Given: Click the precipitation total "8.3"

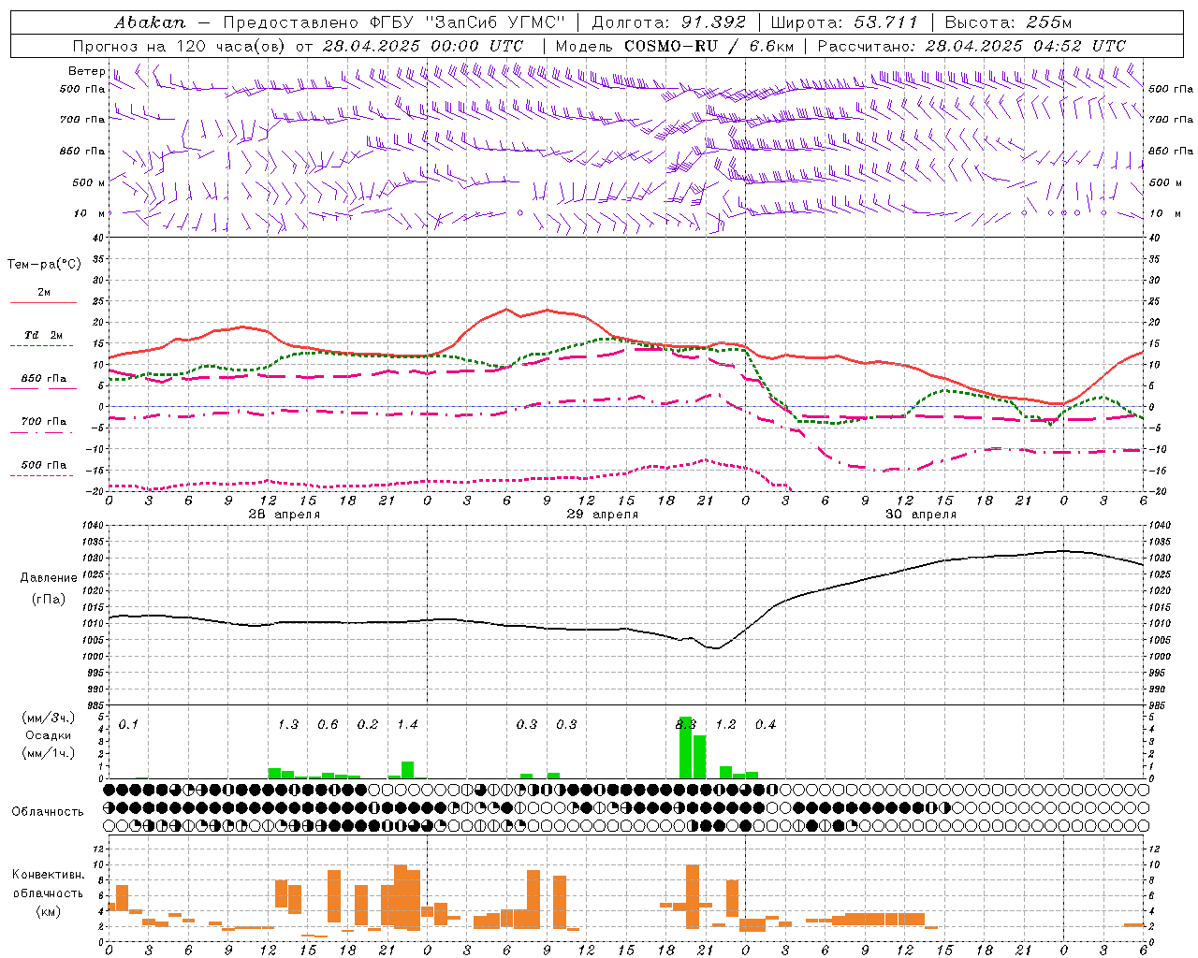Looking at the screenshot, I should 686,724.
